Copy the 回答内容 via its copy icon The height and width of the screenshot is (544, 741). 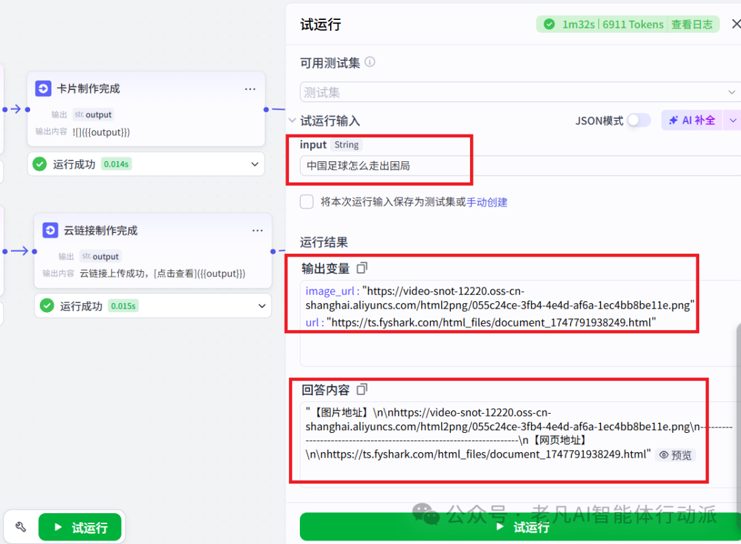(362, 390)
